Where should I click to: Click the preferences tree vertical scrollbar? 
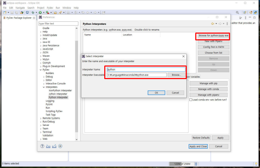tap(76, 86)
